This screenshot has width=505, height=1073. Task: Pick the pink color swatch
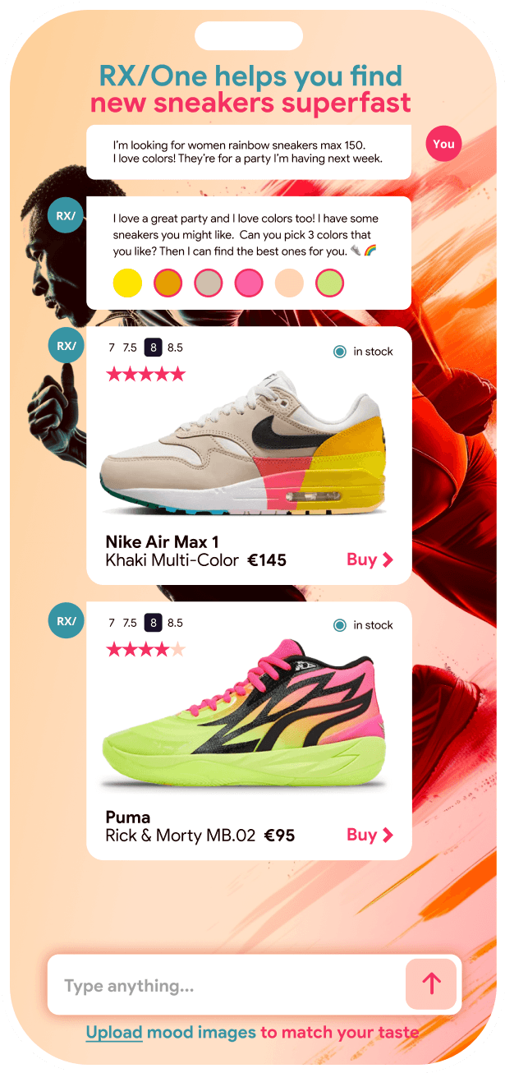coord(249,283)
